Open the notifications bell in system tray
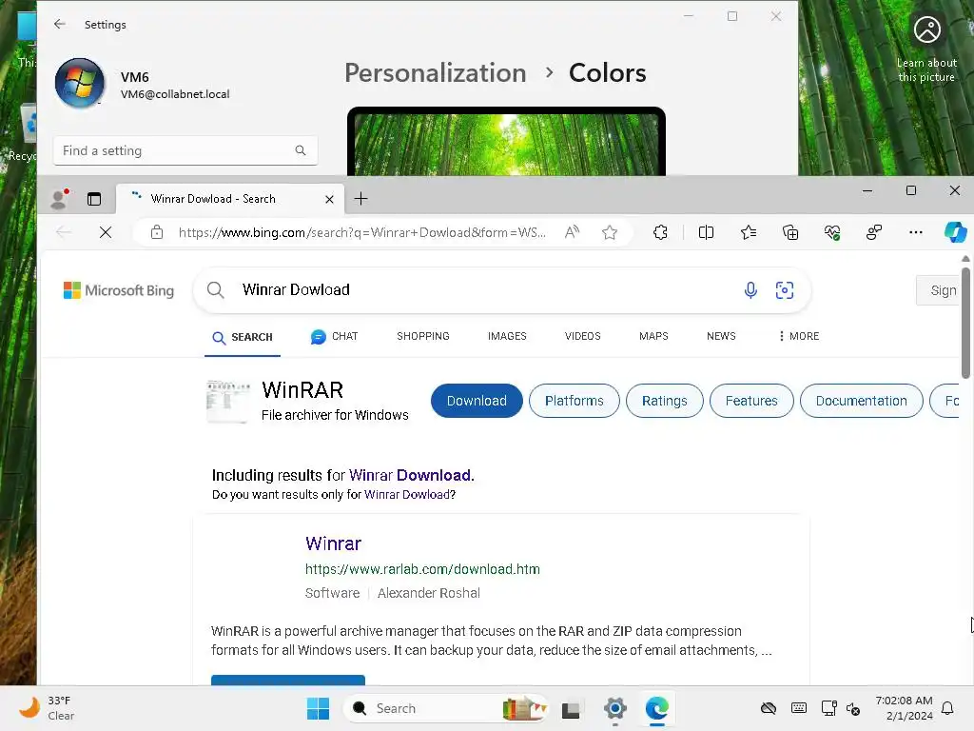 (947, 708)
